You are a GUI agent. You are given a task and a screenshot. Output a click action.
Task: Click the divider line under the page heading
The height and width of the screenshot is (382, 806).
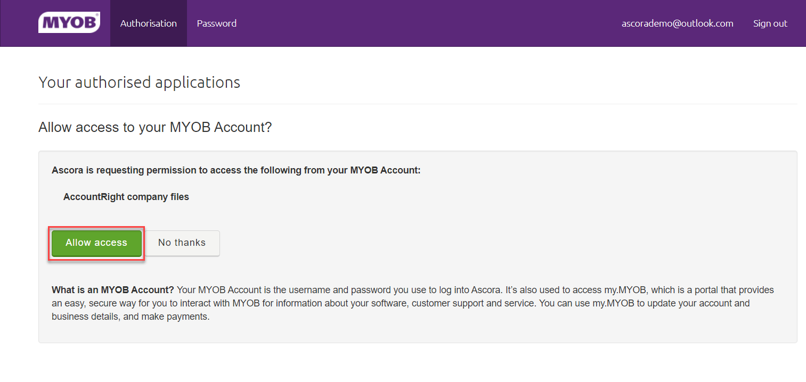[418, 104]
